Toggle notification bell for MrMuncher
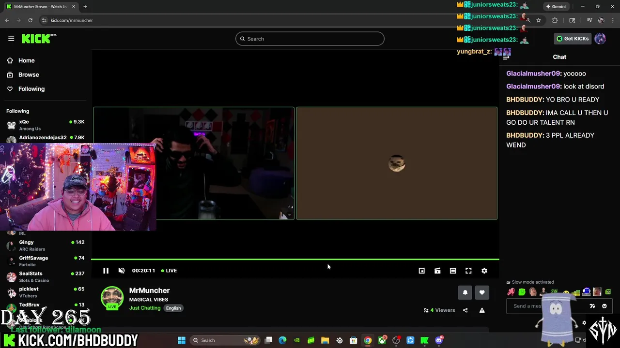 465,292
